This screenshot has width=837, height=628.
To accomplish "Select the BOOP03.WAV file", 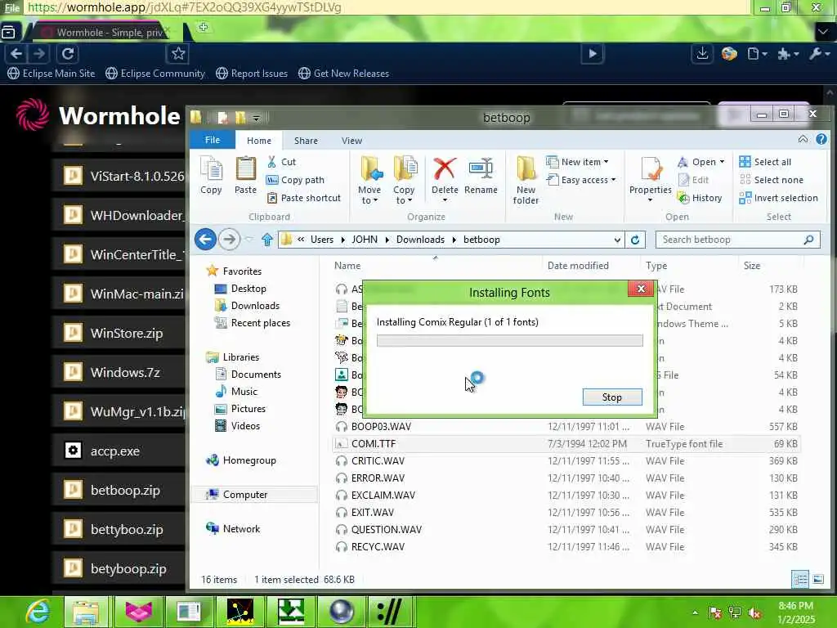I will click(566, 427).
